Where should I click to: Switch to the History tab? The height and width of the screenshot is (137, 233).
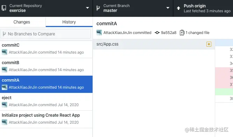(x=69, y=22)
